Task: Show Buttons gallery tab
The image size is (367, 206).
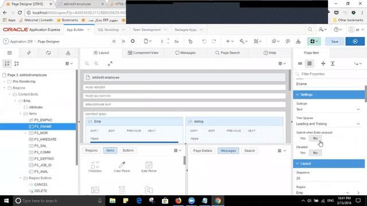Action: click(x=128, y=150)
